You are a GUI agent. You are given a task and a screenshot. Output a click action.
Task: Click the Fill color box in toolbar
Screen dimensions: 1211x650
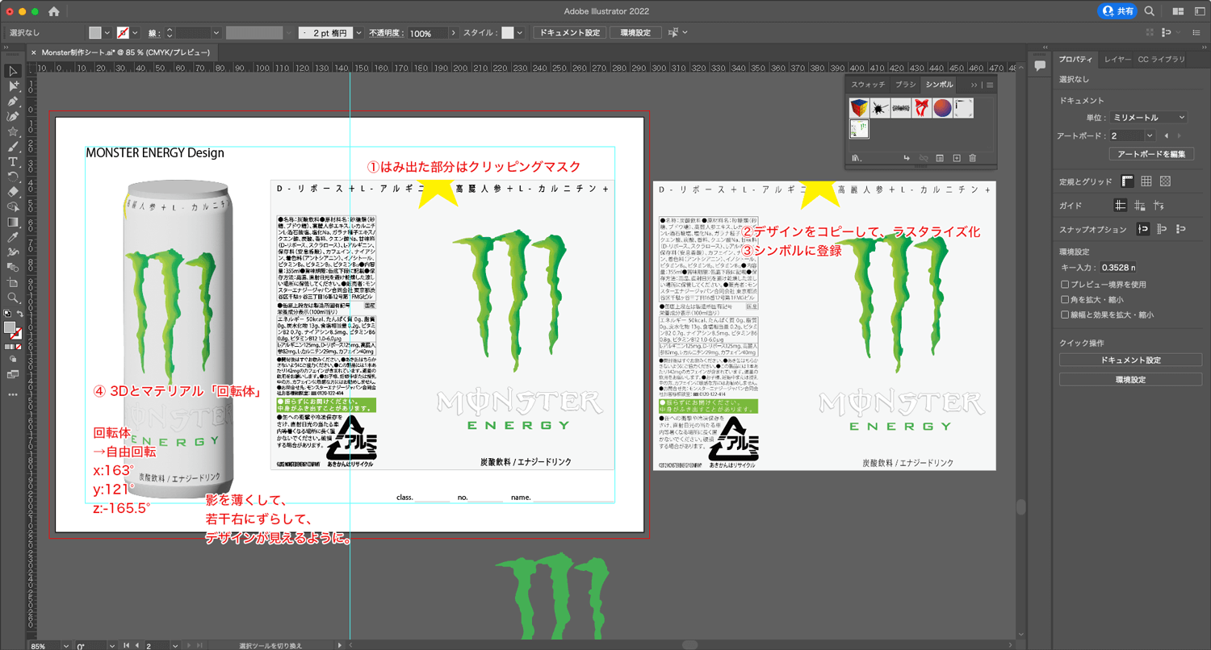click(10, 327)
